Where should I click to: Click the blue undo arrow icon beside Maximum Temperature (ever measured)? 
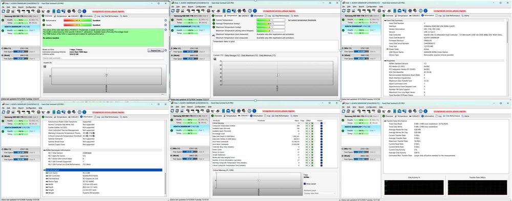[214, 35]
